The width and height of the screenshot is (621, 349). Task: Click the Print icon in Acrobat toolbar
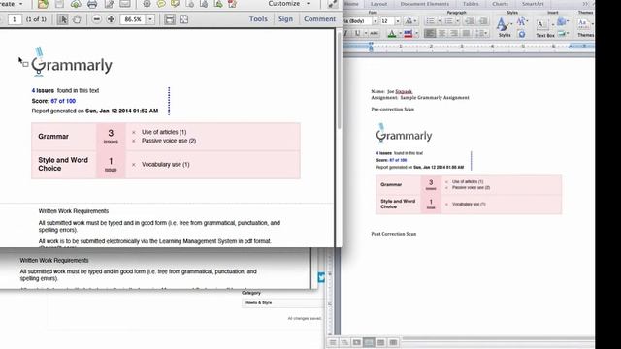(x=92, y=4)
